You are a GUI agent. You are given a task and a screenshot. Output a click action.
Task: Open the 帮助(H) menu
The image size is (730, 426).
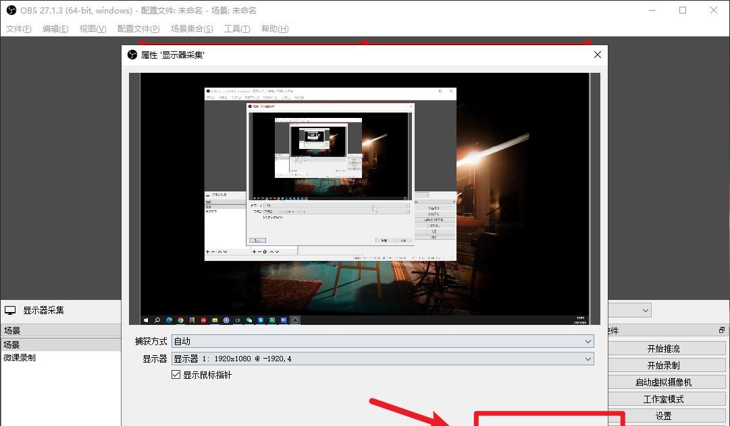click(x=275, y=29)
